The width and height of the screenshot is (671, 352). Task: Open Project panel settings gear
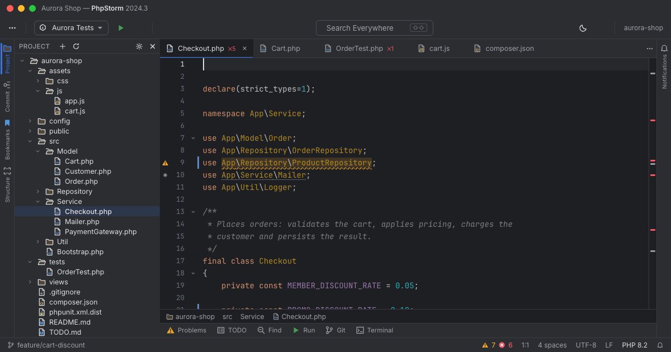coord(139,46)
